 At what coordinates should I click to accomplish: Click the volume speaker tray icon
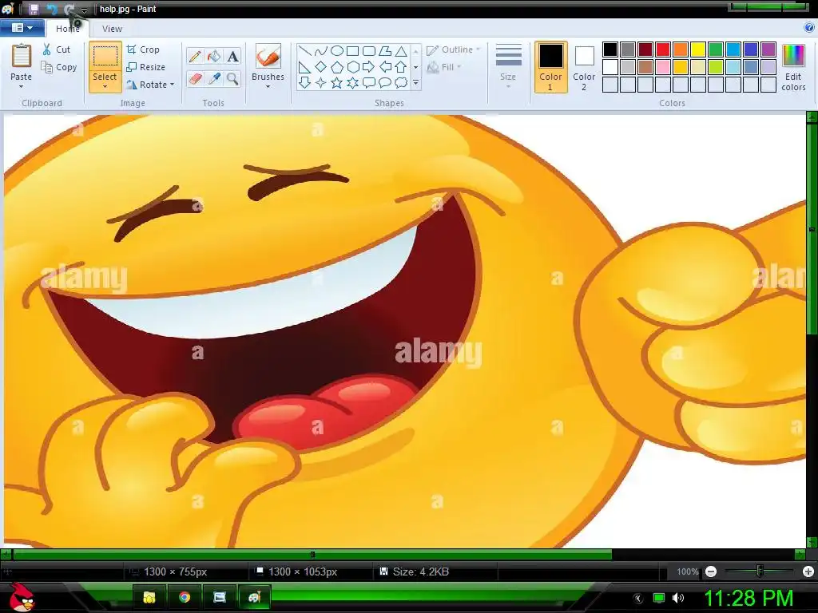coord(678,598)
